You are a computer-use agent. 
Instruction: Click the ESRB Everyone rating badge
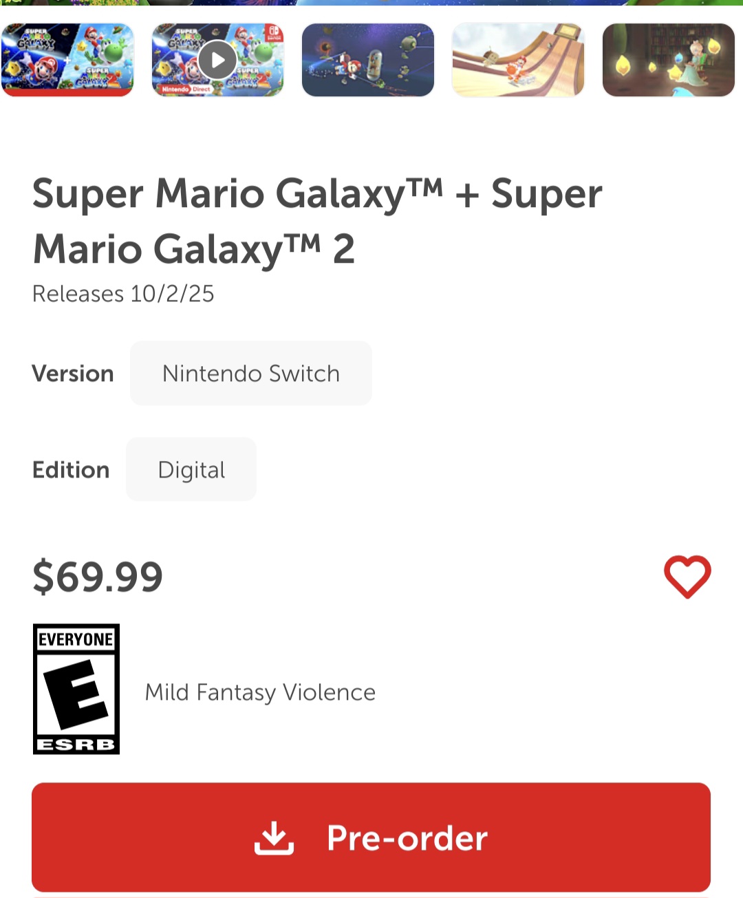pos(76,689)
